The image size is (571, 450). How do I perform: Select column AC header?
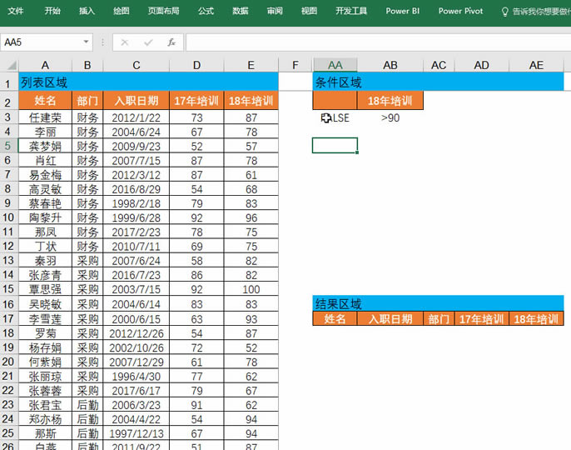point(439,65)
